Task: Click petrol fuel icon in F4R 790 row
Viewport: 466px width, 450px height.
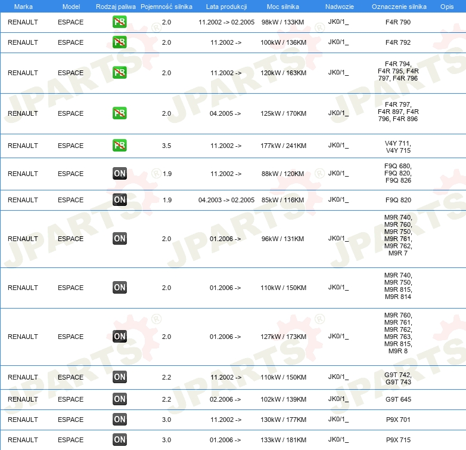Action: click(119, 22)
